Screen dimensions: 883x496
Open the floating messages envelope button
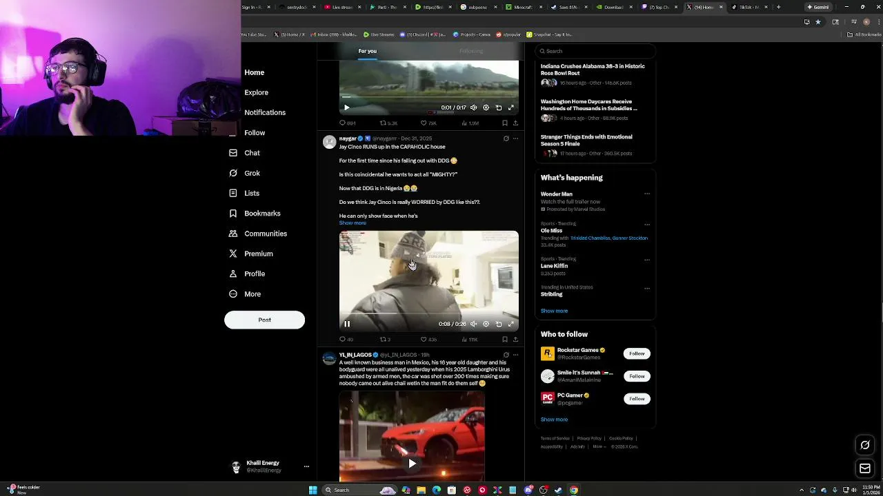tap(865, 469)
